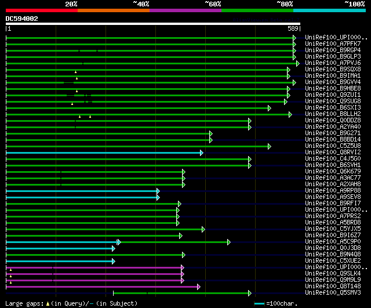Click the arrowhead ending the B9RFI7 alignment
The width and height of the screenshot is (371, 308).
click(180, 204)
